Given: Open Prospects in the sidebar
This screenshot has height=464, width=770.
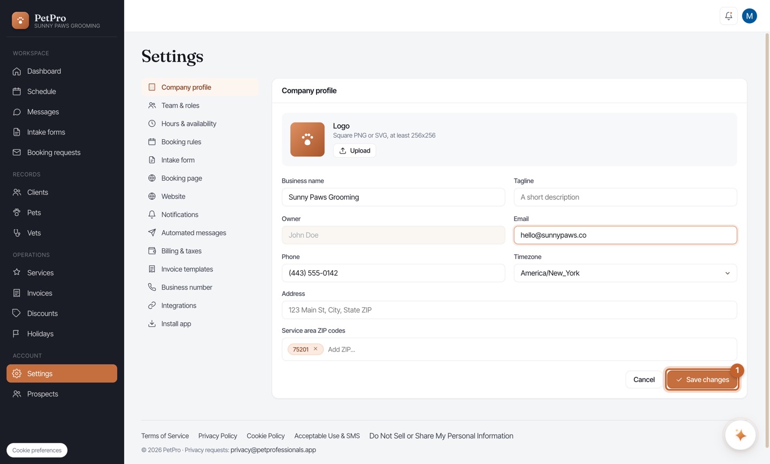Looking at the screenshot, I should coord(62,394).
